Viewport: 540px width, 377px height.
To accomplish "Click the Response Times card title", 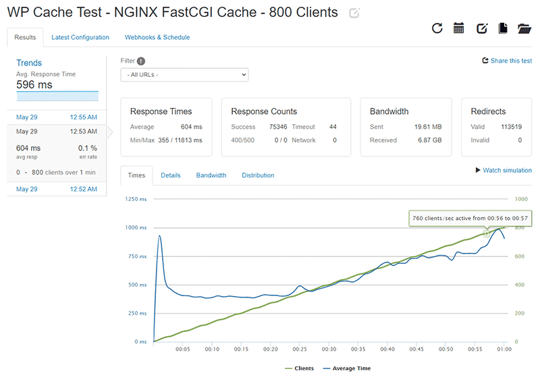I will (161, 111).
